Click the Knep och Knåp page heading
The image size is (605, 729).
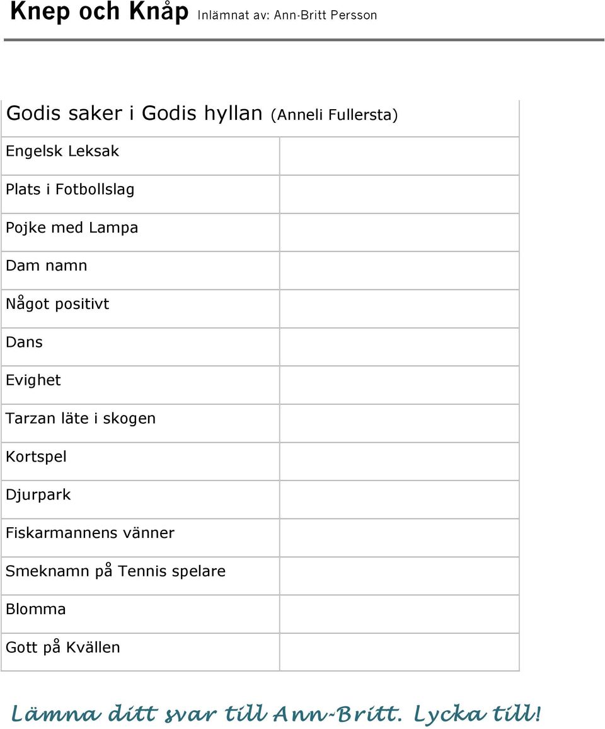point(99,12)
